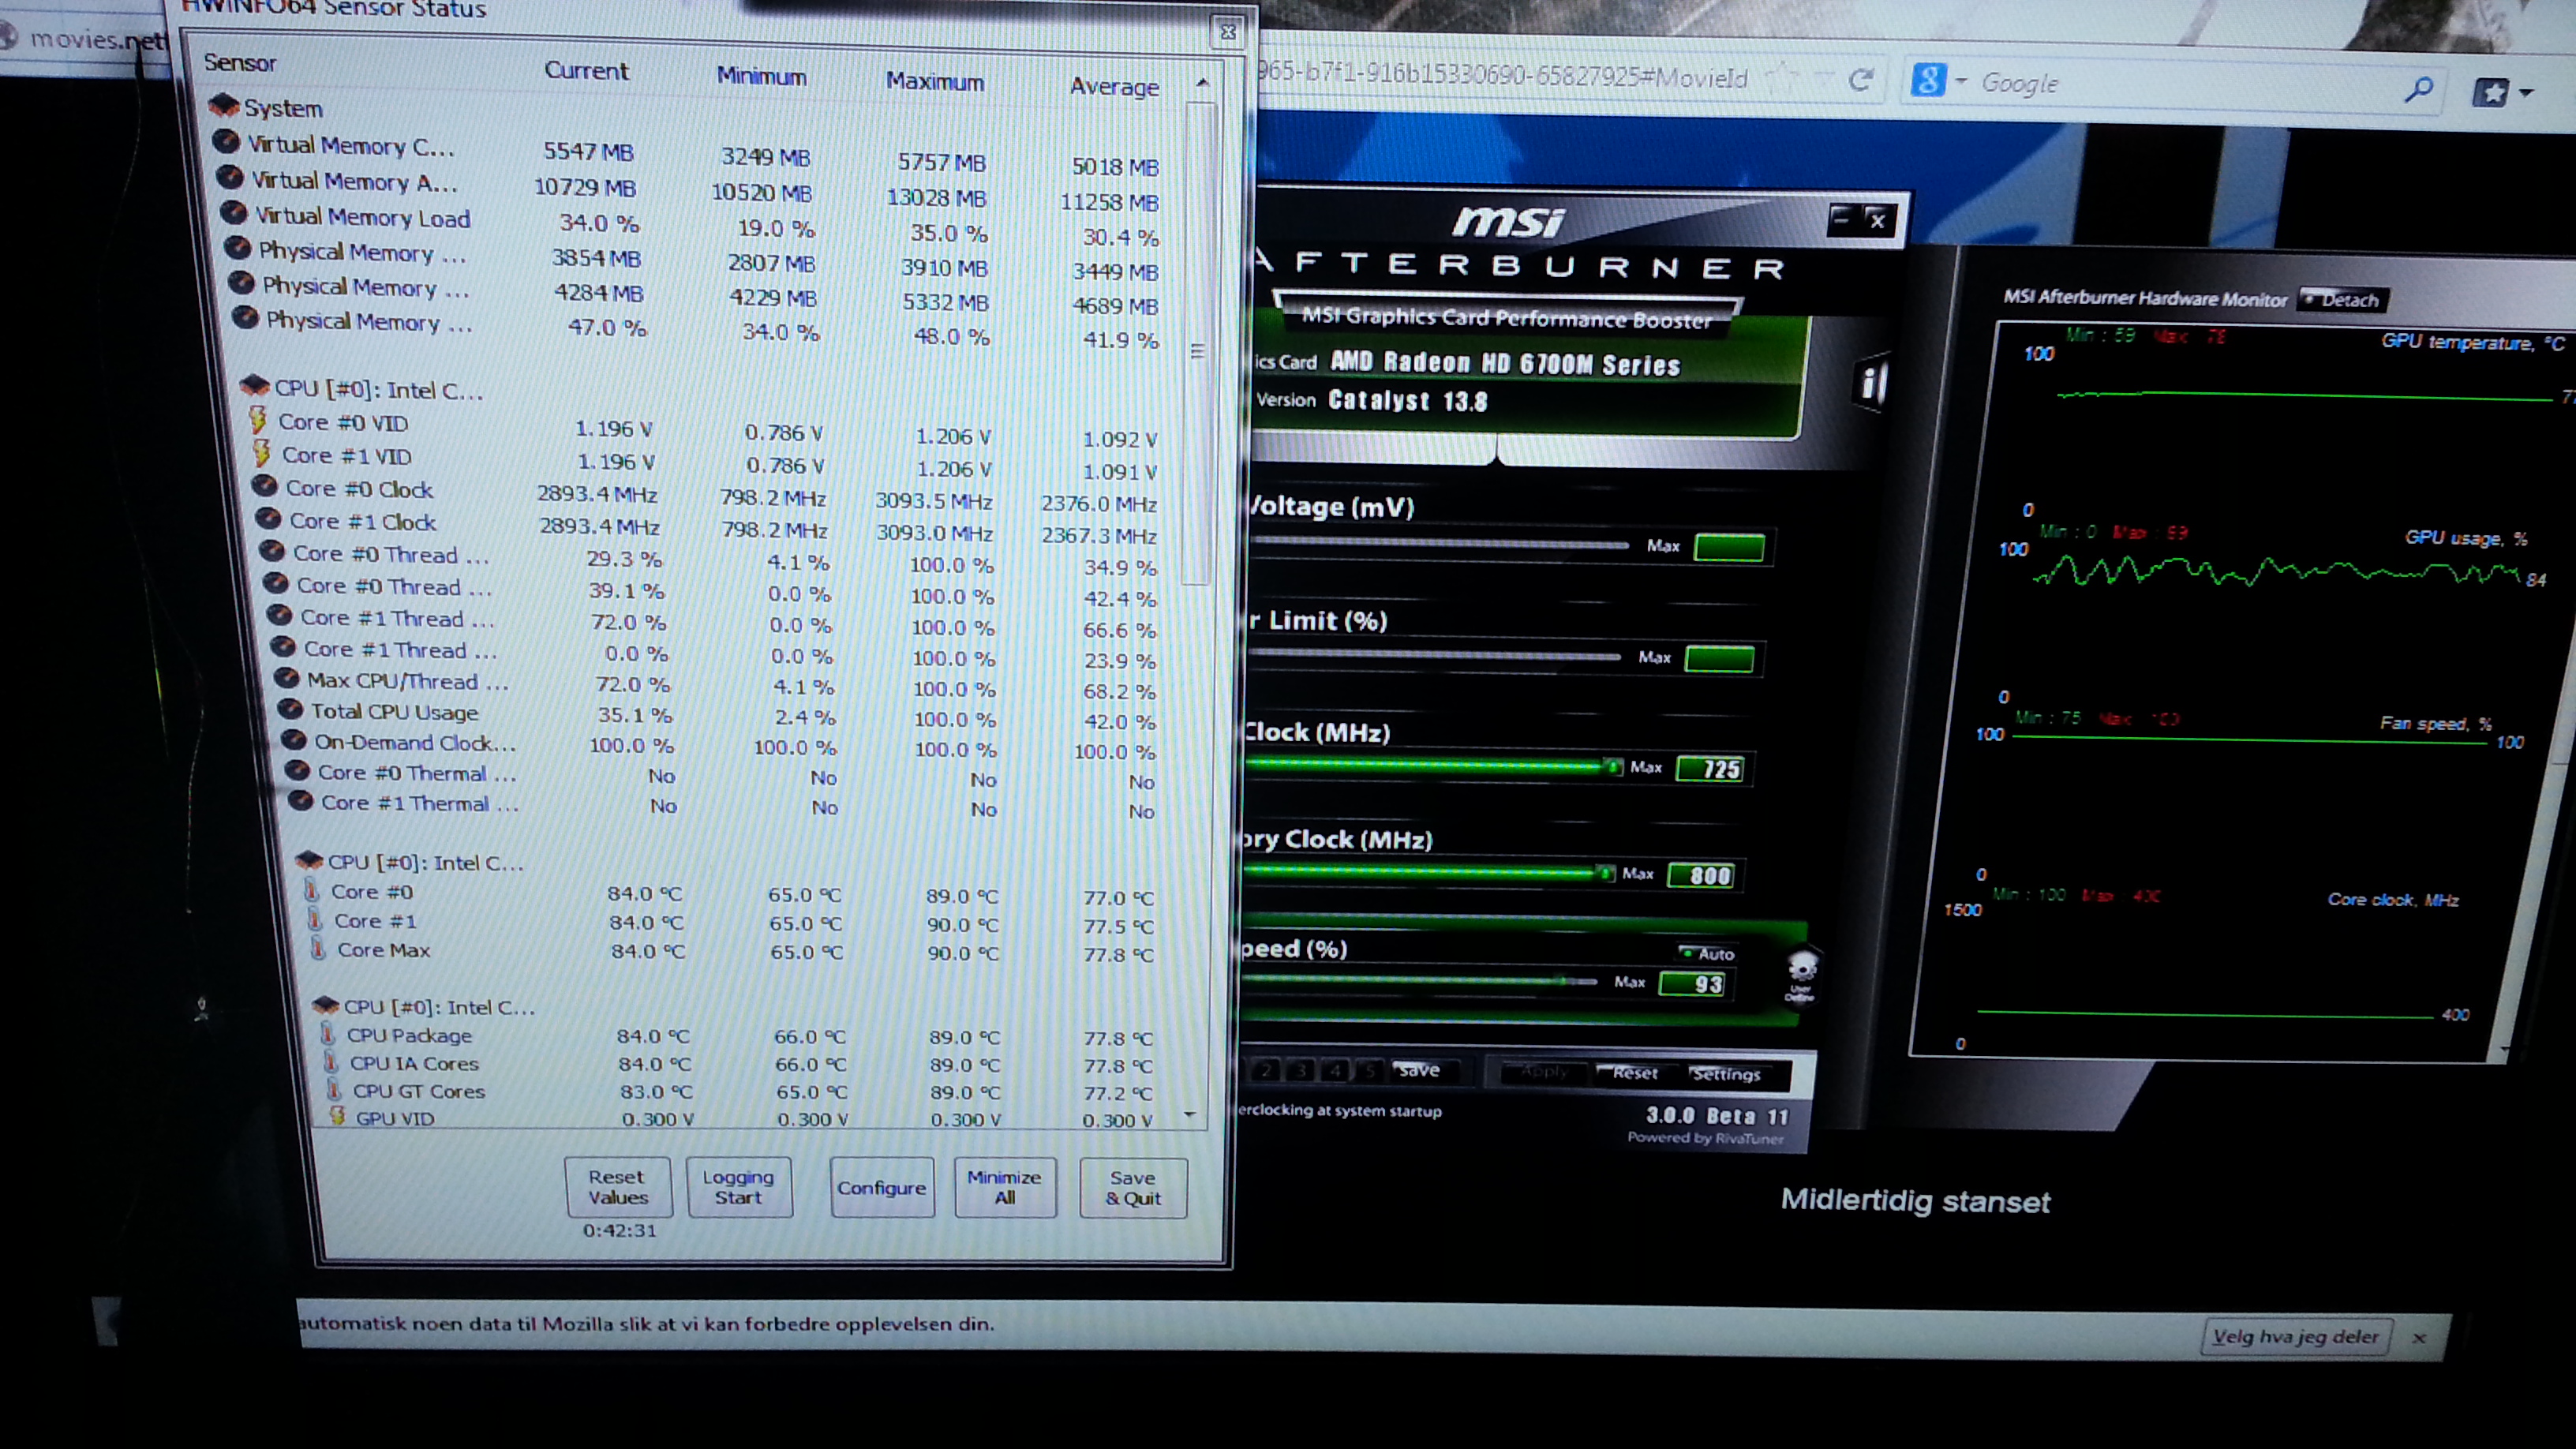This screenshot has height=1449, width=2576.
Task: Click the lightning icon next to Core #0 VID
Action: 258,419
